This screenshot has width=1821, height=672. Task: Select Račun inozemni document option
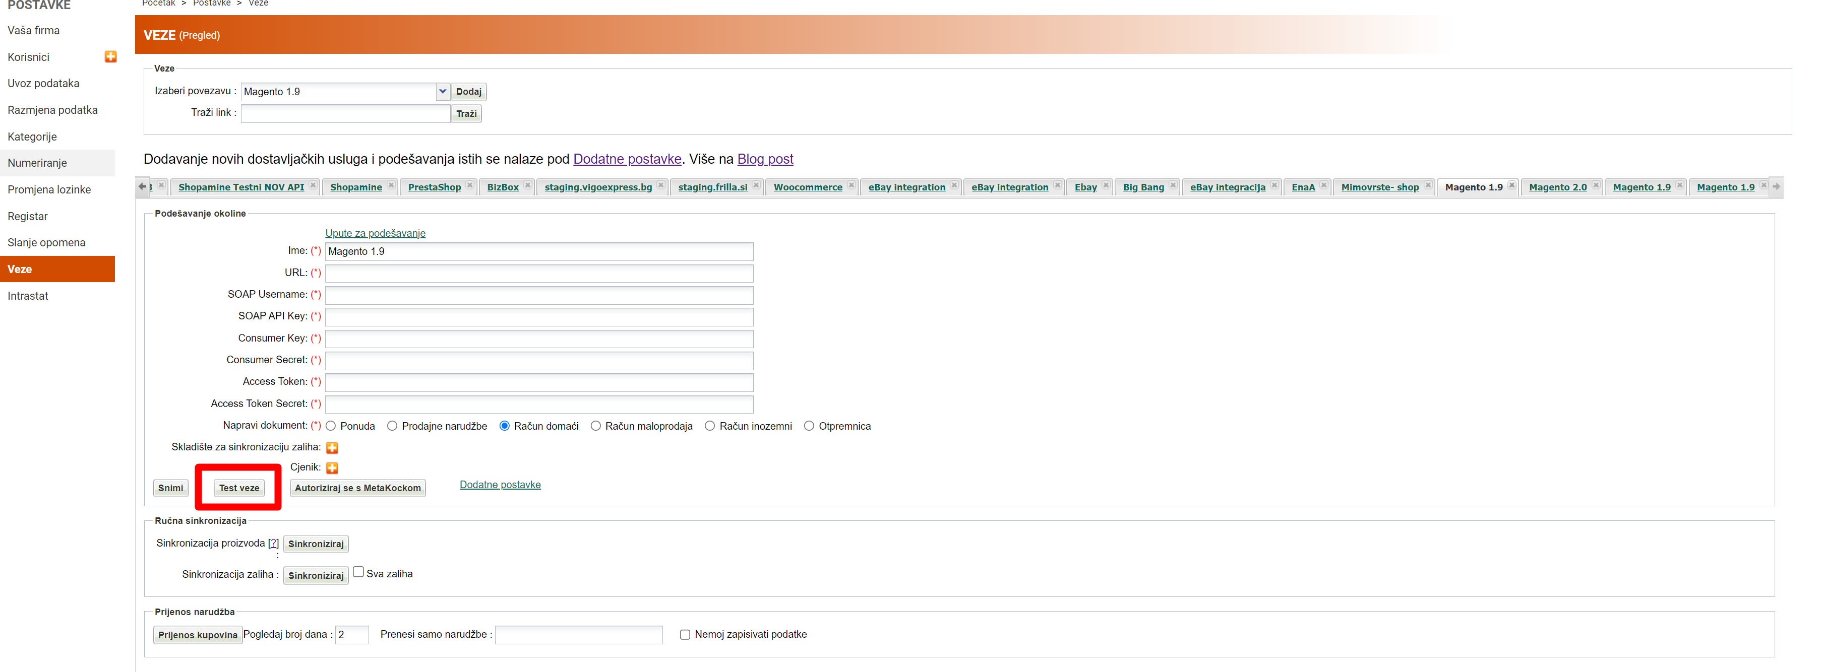[710, 426]
